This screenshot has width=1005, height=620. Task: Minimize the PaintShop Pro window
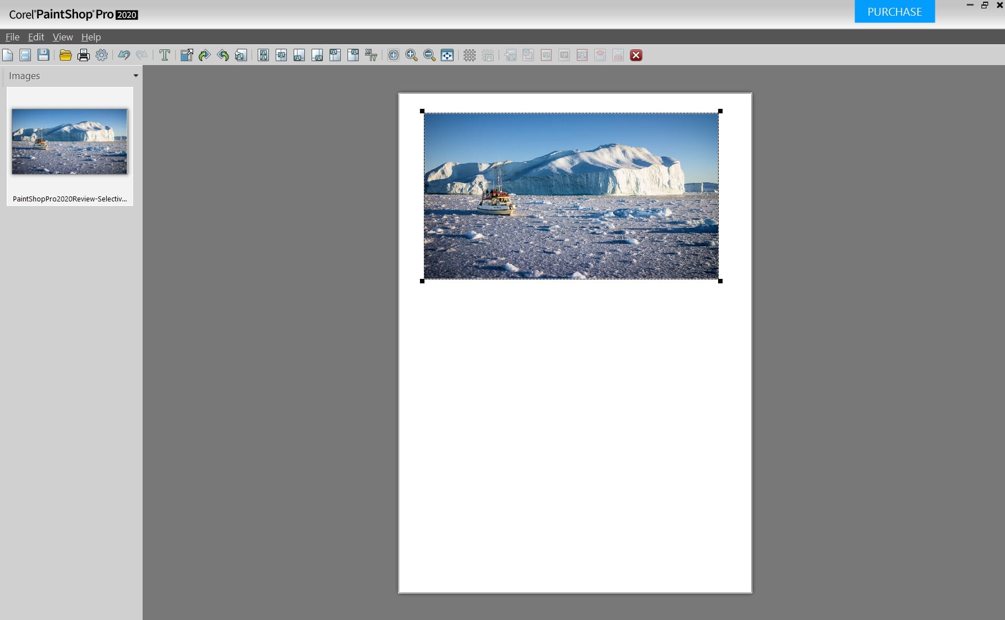[x=970, y=5]
